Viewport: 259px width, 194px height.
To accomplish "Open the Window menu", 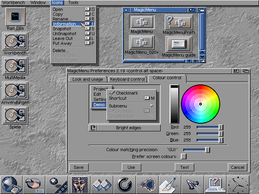I will (x=38, y=2).
